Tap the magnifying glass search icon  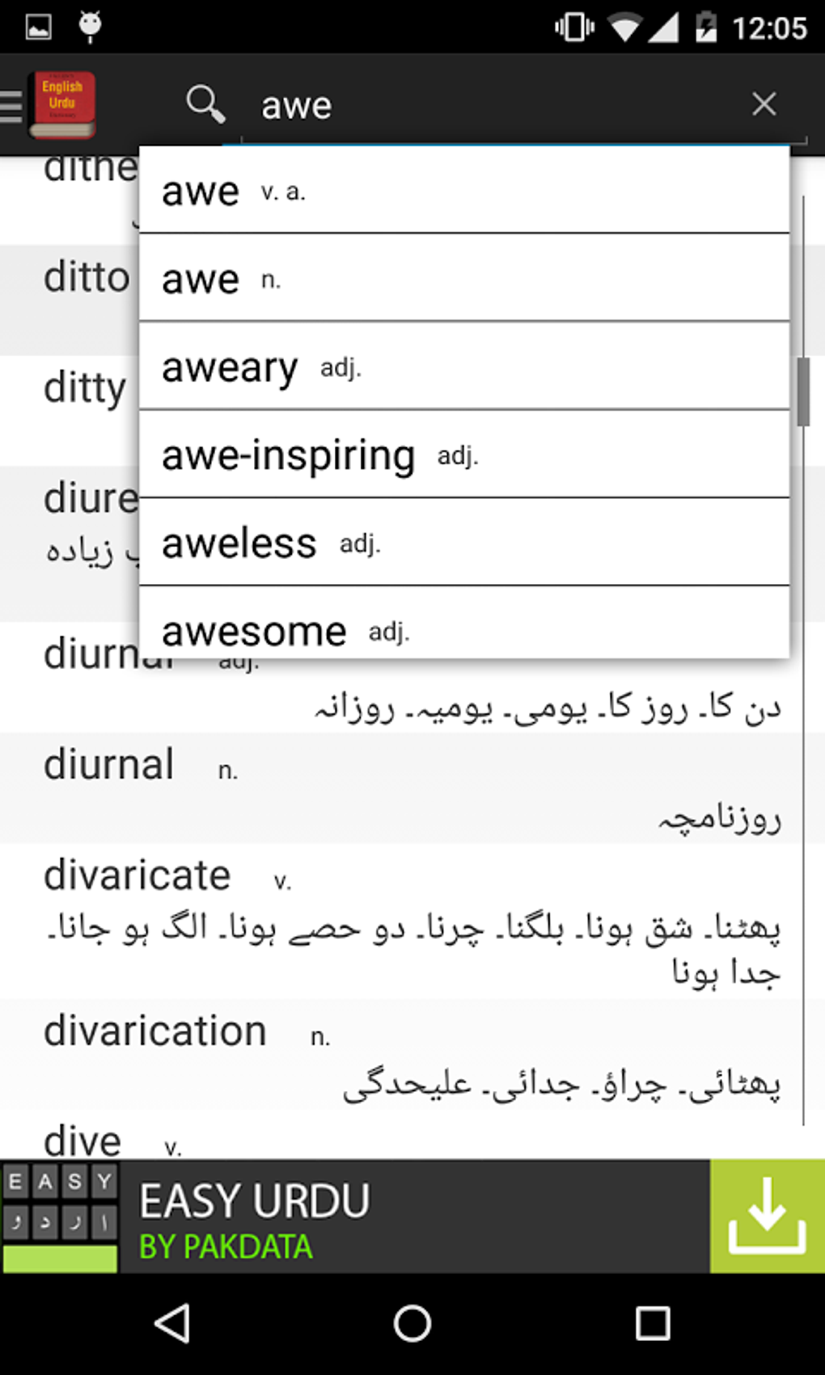coord(205,105)
